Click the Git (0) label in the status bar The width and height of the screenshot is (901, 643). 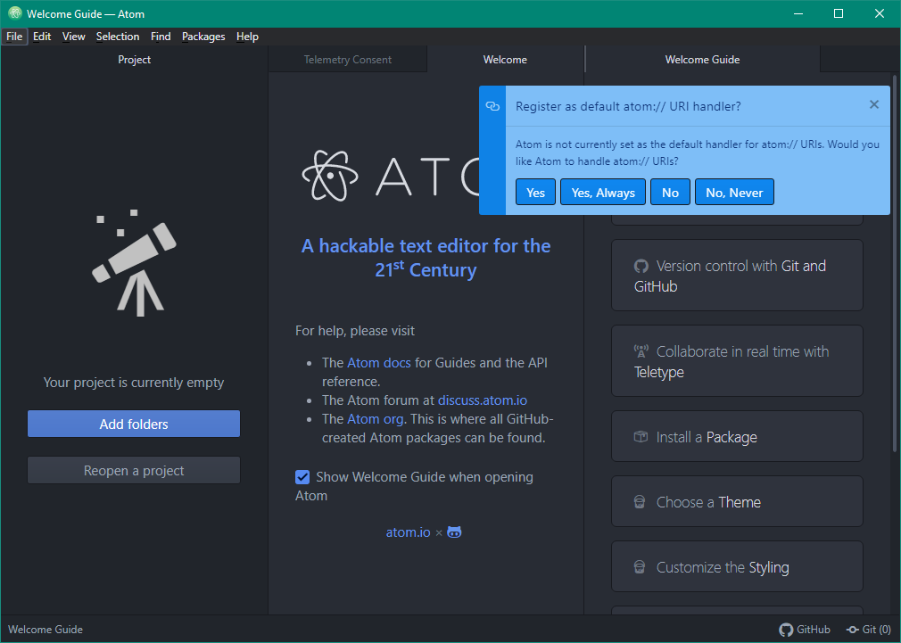[x=876, y=630]
